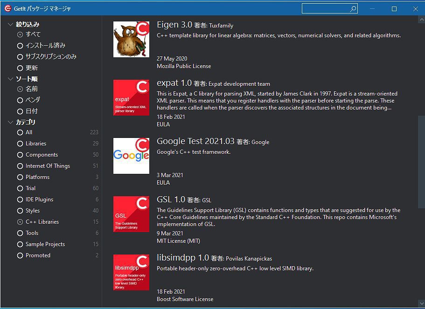Click the expat package thumbnail icon

[x=131, y=97]
